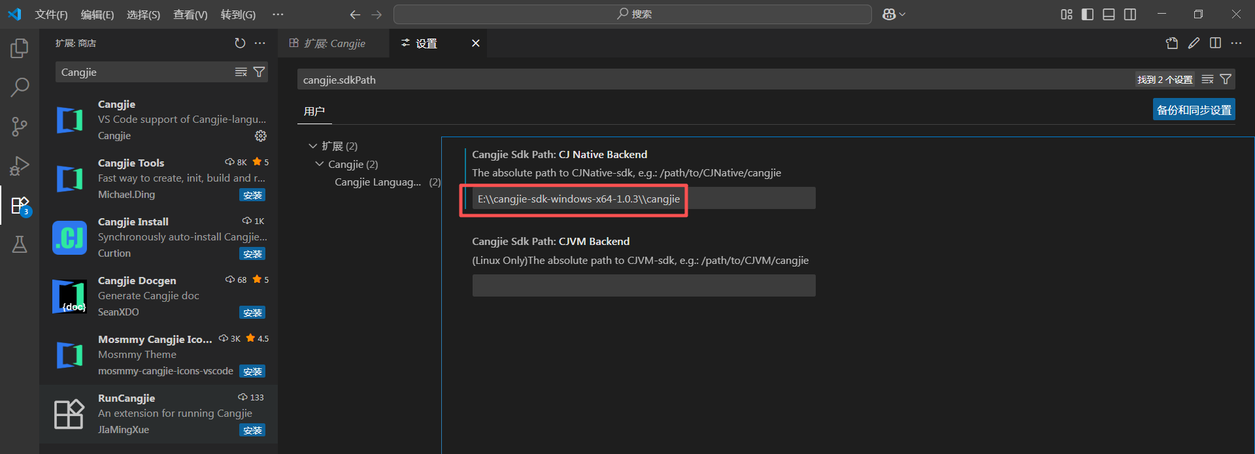The height and width of the screenshot is (454, 1255).
Task: Toggle the secondary side bar
Action: (x=1130, y=14)
